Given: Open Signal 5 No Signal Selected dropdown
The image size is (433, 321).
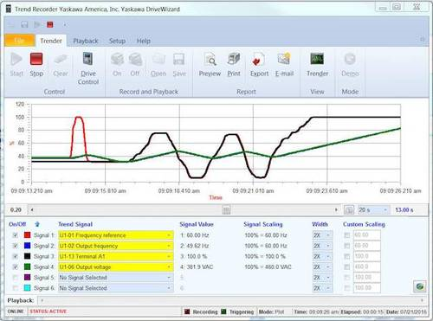Looking at the screenshot, I should (x=116, y=278).
